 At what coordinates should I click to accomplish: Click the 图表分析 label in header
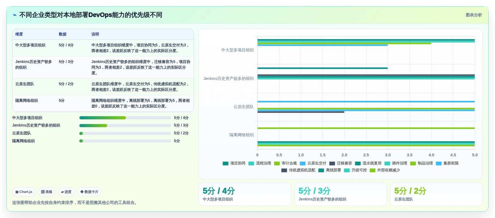[x=474, y=15]
